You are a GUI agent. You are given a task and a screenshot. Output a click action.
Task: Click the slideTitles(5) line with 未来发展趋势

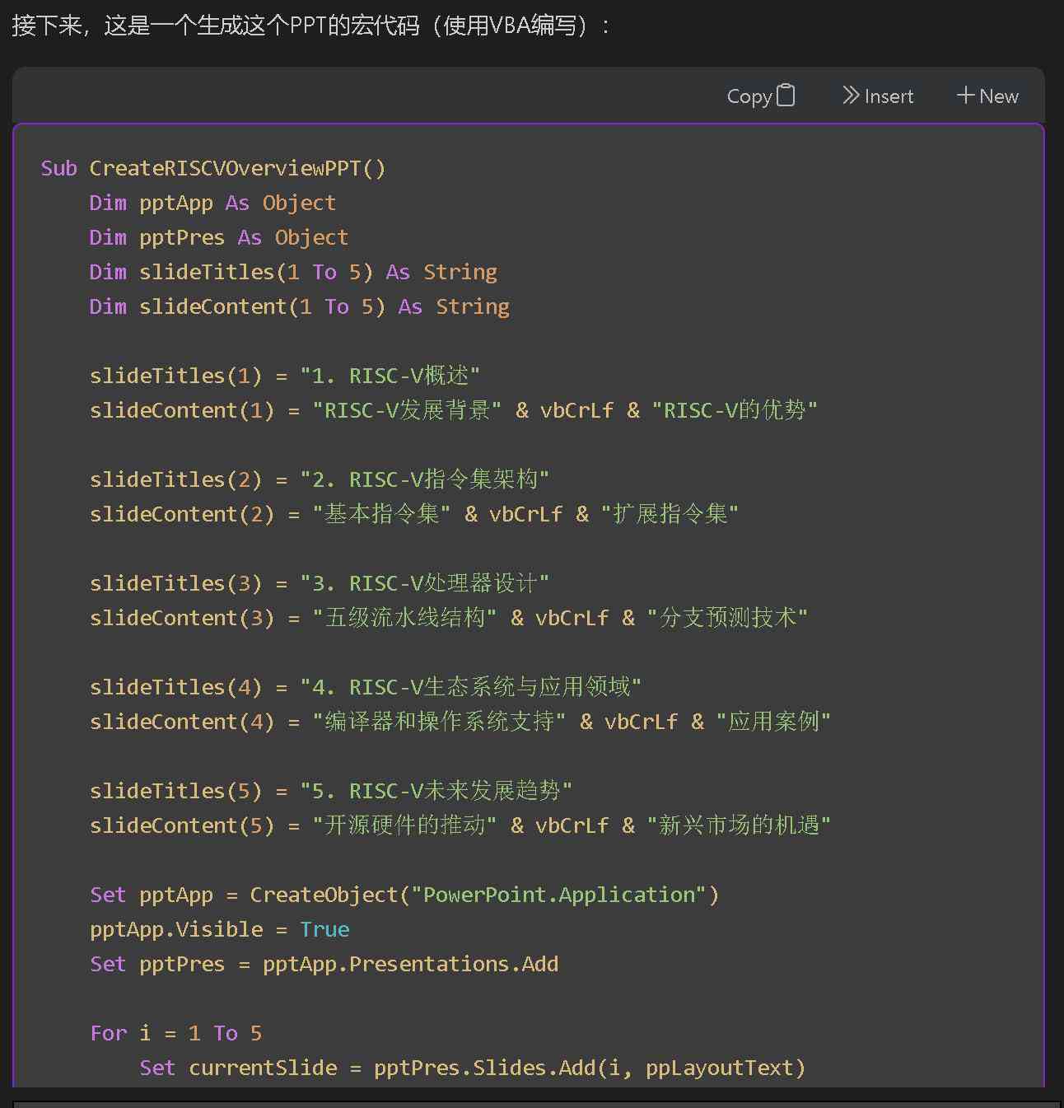tap(331, 791)
